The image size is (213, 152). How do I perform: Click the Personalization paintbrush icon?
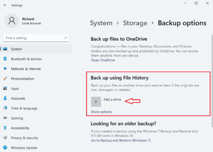click(5, 78)
